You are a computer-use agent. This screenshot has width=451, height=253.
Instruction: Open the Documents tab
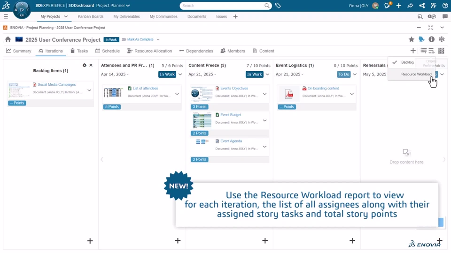pyautogui.click(x=197, y=17)
